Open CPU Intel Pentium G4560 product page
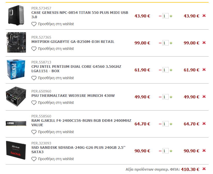This screenshot has width=213, height=174. click(76, 69)
